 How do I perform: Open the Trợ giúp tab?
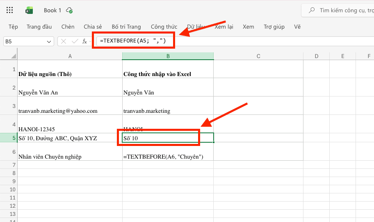(274, 27)
